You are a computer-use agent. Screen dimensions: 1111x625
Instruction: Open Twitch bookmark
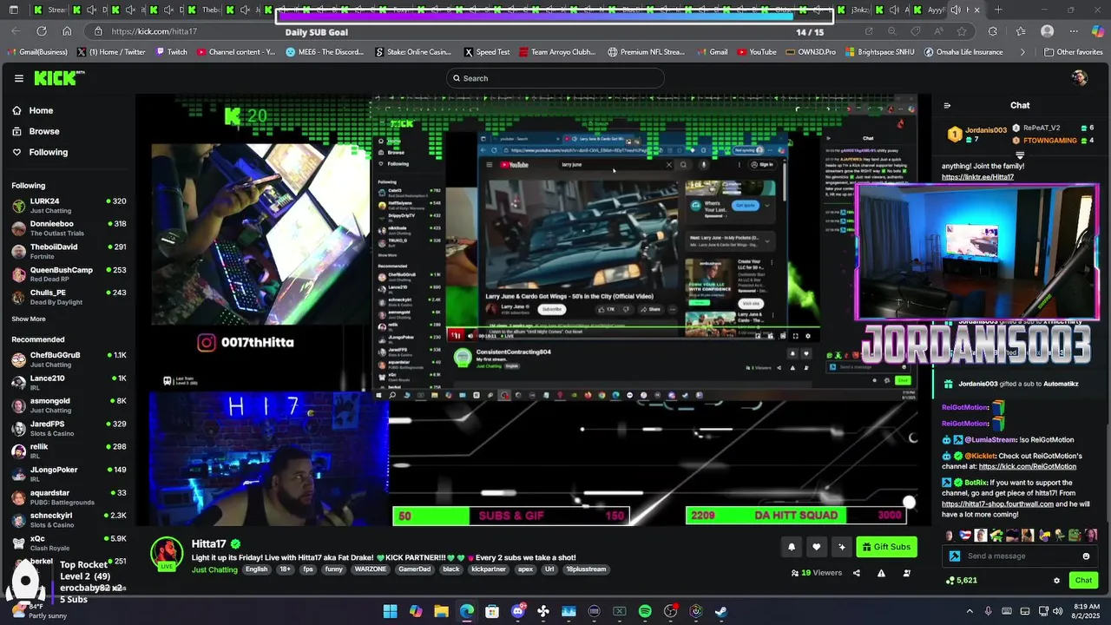coord(171,52)
